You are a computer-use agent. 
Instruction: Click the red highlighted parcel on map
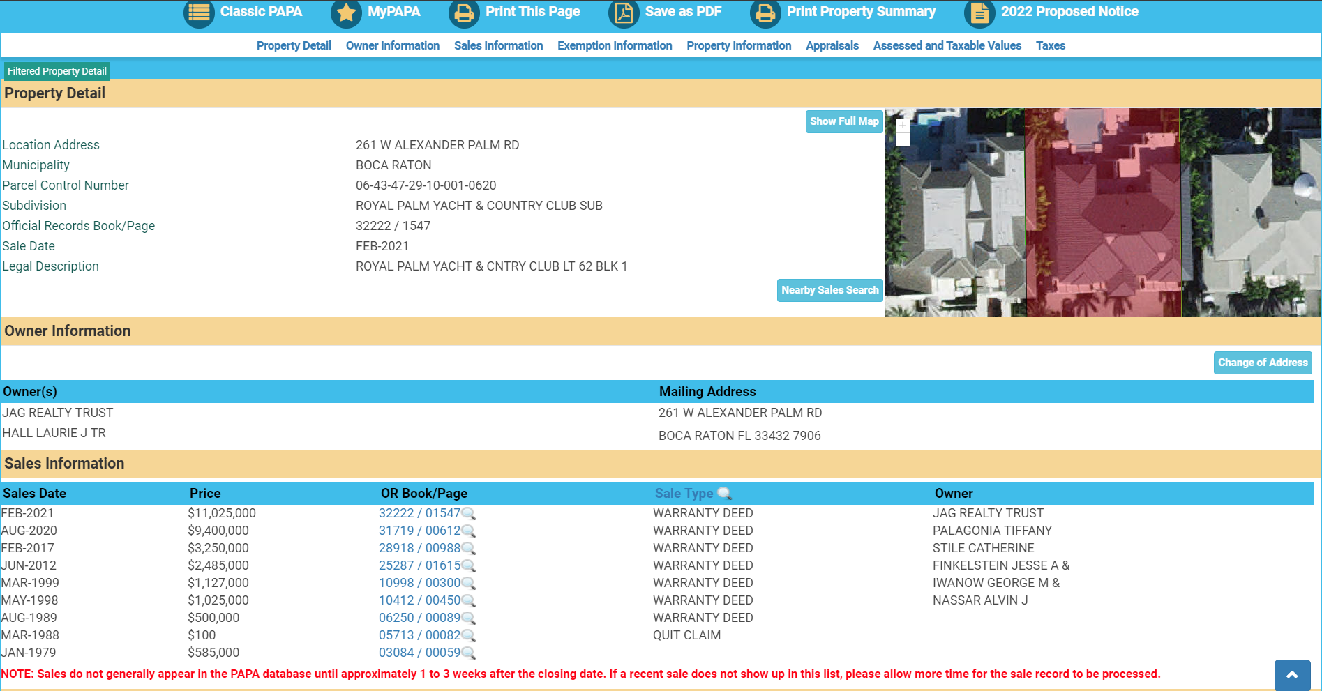1103,213
